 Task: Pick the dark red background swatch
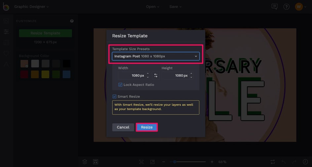24,74
